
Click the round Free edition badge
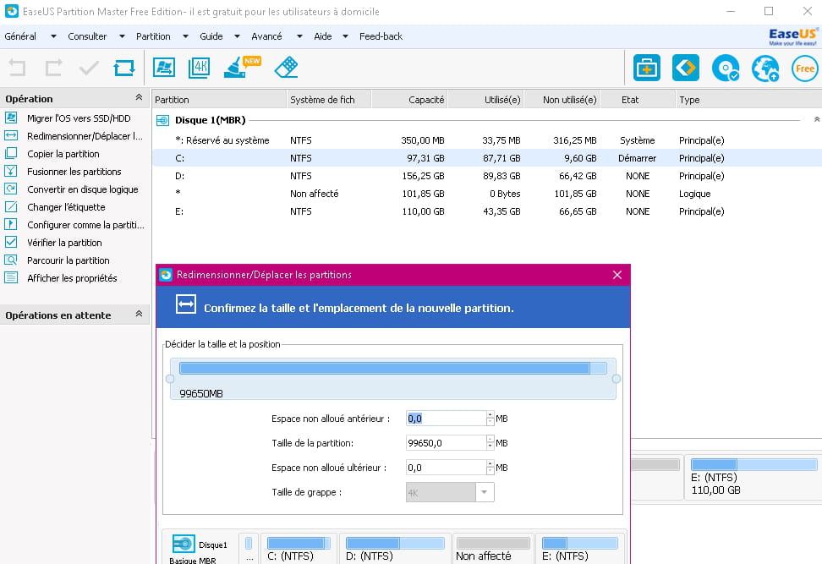tap(804, 68)
